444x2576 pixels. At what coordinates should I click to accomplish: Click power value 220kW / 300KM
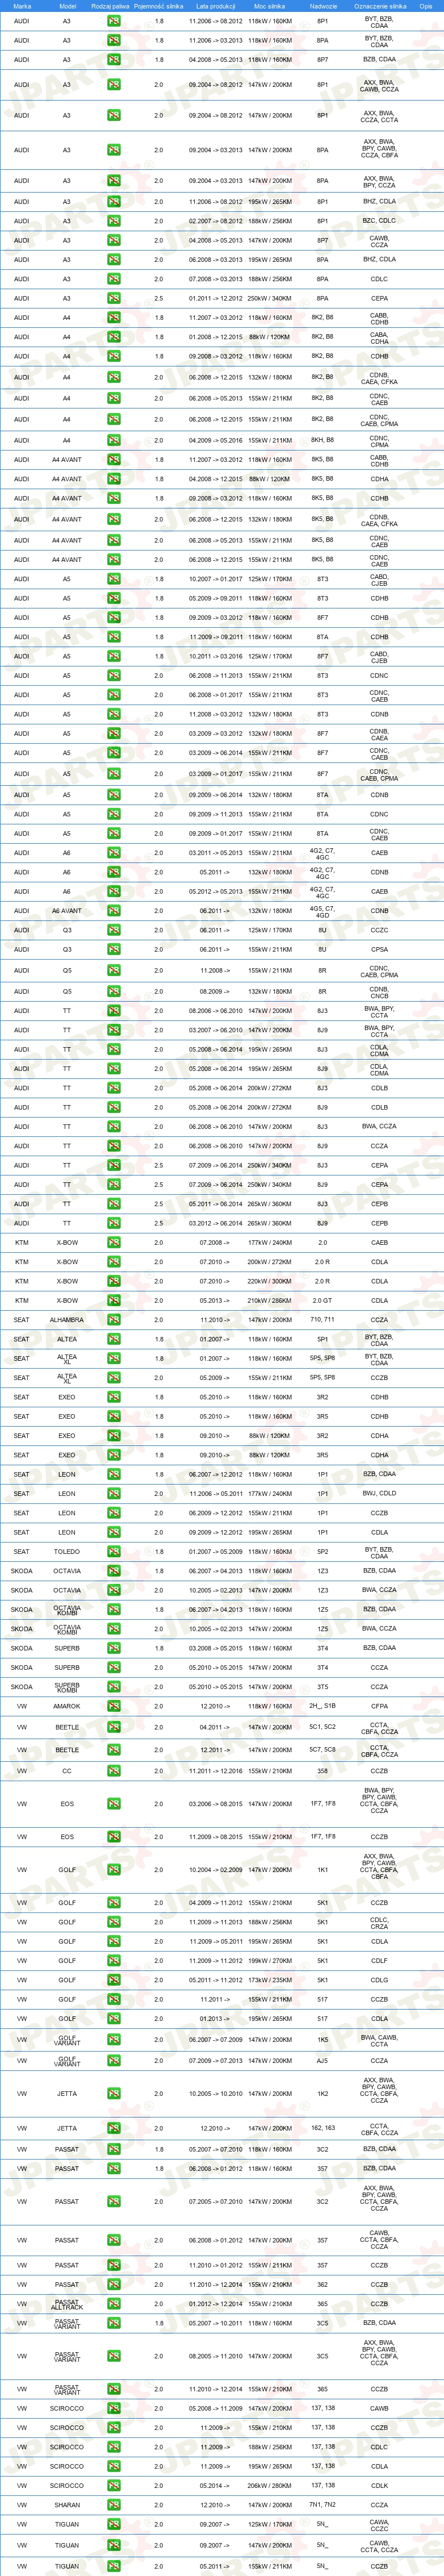point(270,1281)
